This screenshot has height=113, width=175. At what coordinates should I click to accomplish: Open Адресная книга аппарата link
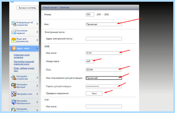22,56
